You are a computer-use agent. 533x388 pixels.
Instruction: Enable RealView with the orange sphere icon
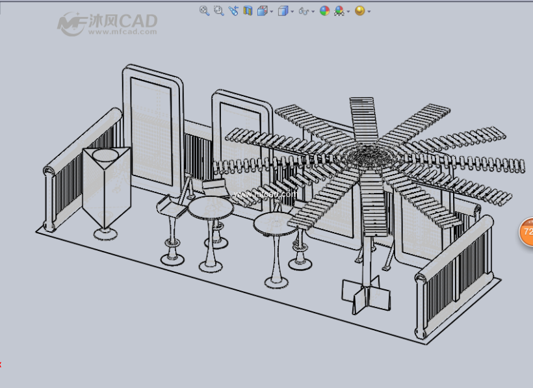359,10
